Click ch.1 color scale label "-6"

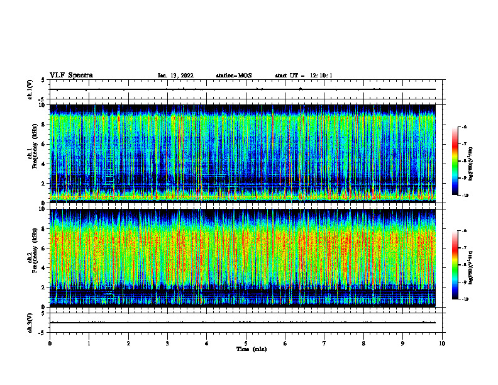pos(464,126)
